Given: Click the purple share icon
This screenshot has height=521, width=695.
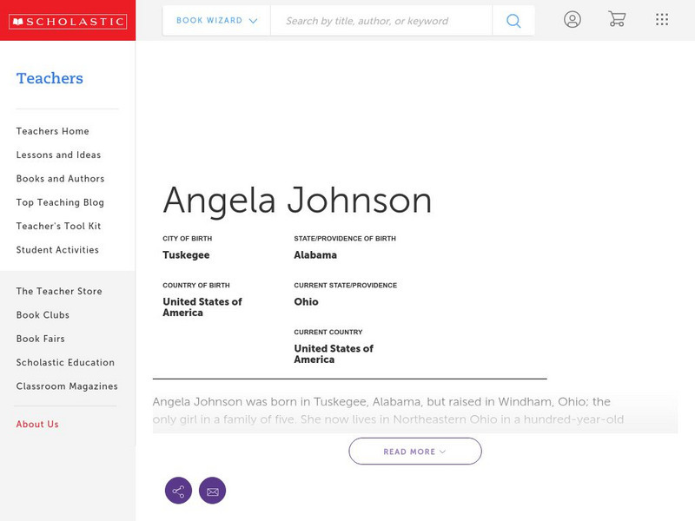Looking at the screenshot, I should pos(178,491).
